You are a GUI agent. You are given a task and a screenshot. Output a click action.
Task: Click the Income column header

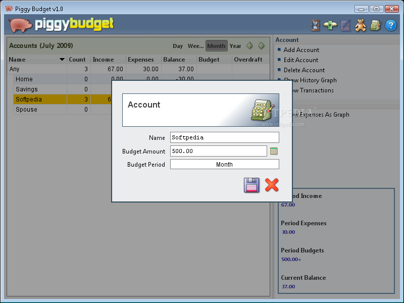[x=108, y=60]
